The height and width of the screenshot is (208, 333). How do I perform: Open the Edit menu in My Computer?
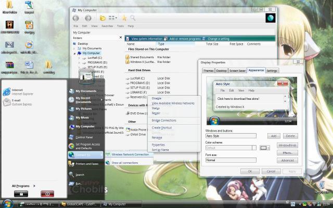(x=84, y=26)
